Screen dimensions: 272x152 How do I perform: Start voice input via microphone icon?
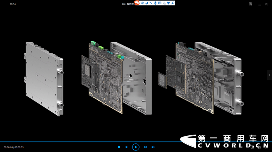(155, 3)
